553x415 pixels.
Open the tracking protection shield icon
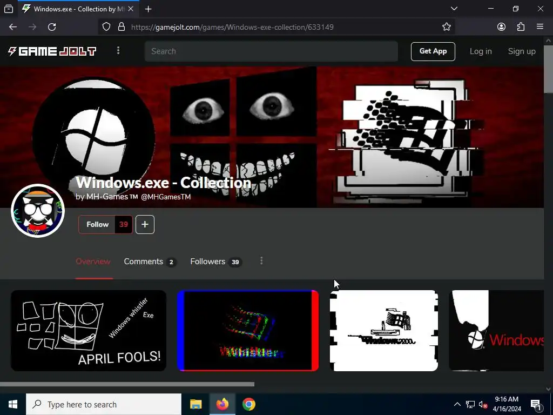[x=106, y=27]
